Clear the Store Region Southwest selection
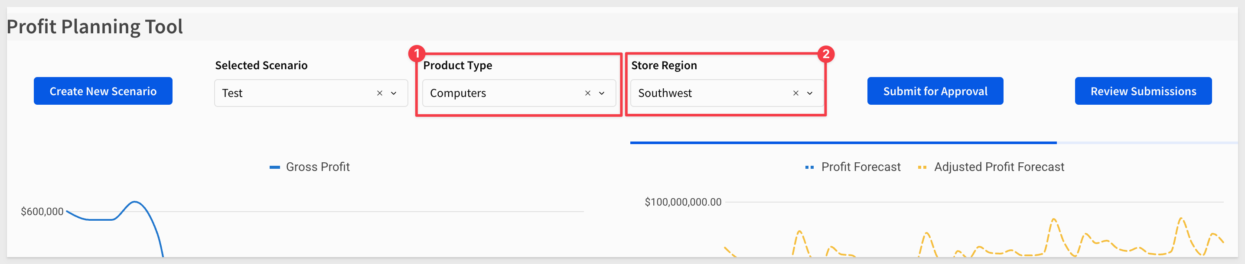 pyautogui.click(x=795, y=93)
